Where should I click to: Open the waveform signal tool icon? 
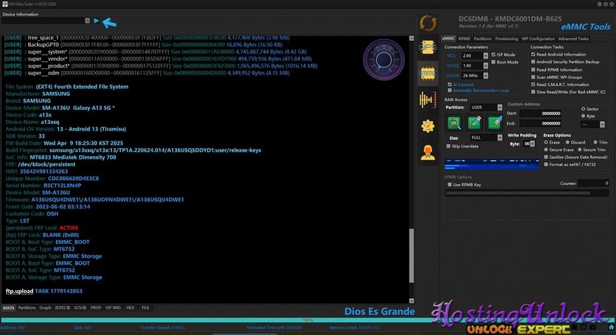click(x=428, y=100)
